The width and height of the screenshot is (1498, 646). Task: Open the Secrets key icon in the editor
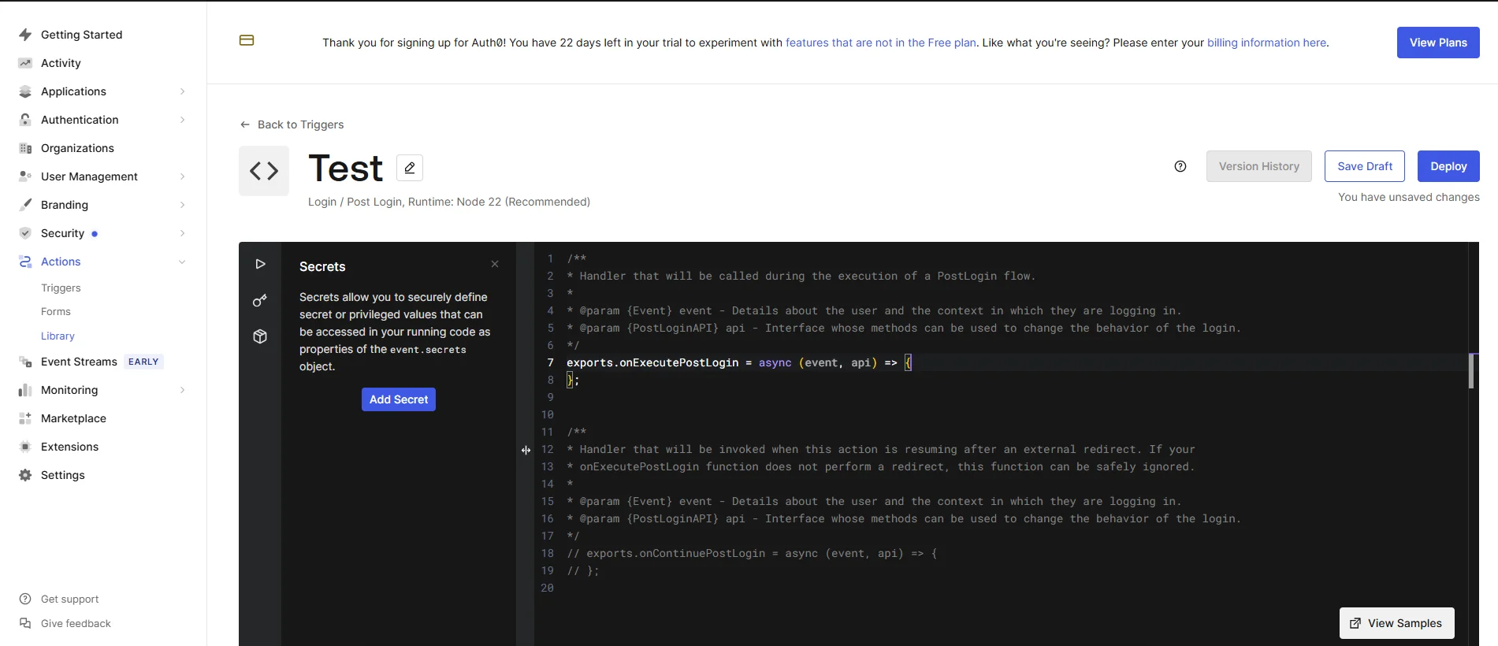(260, 300)
